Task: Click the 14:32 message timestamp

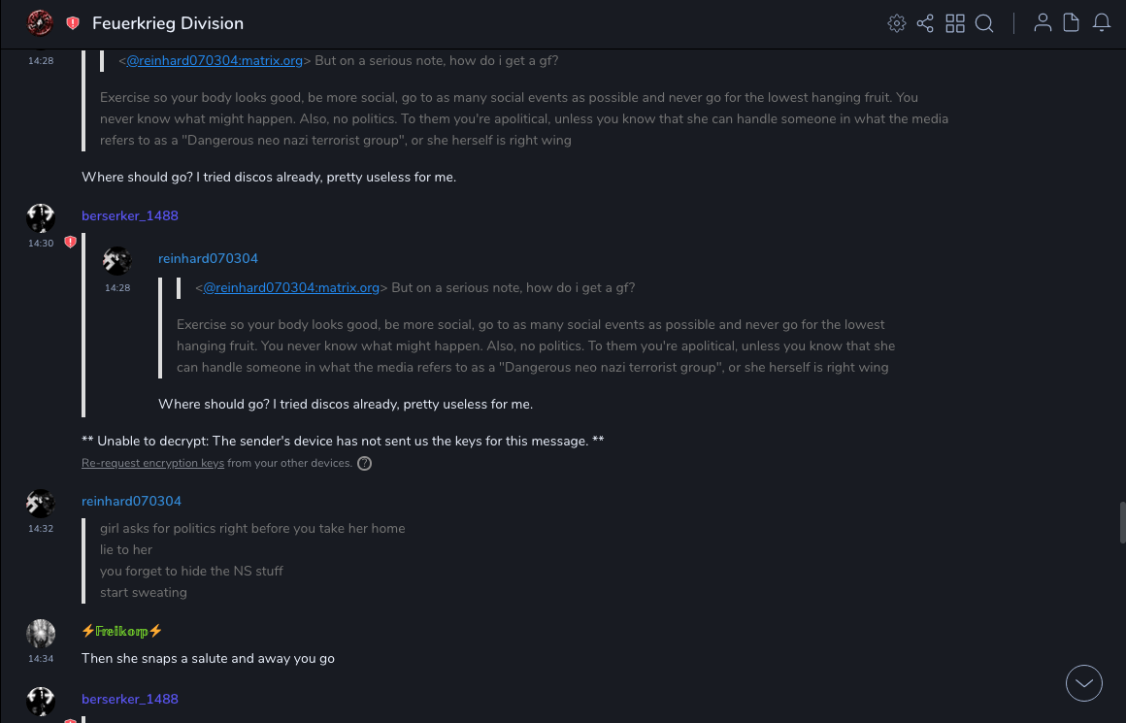Action: 41,529
